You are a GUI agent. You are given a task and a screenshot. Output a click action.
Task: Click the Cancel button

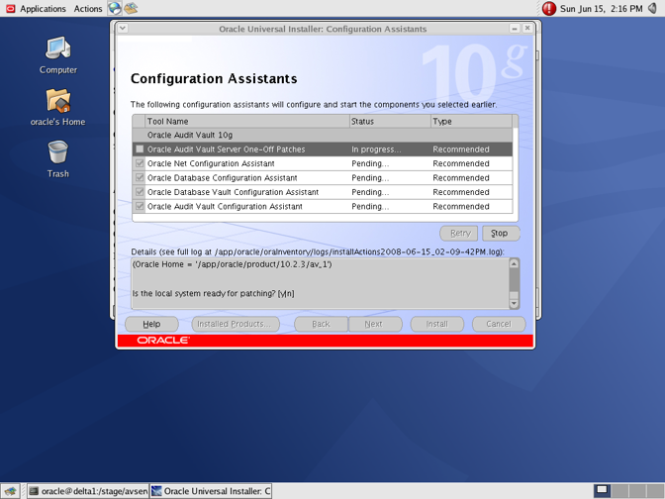499,324
